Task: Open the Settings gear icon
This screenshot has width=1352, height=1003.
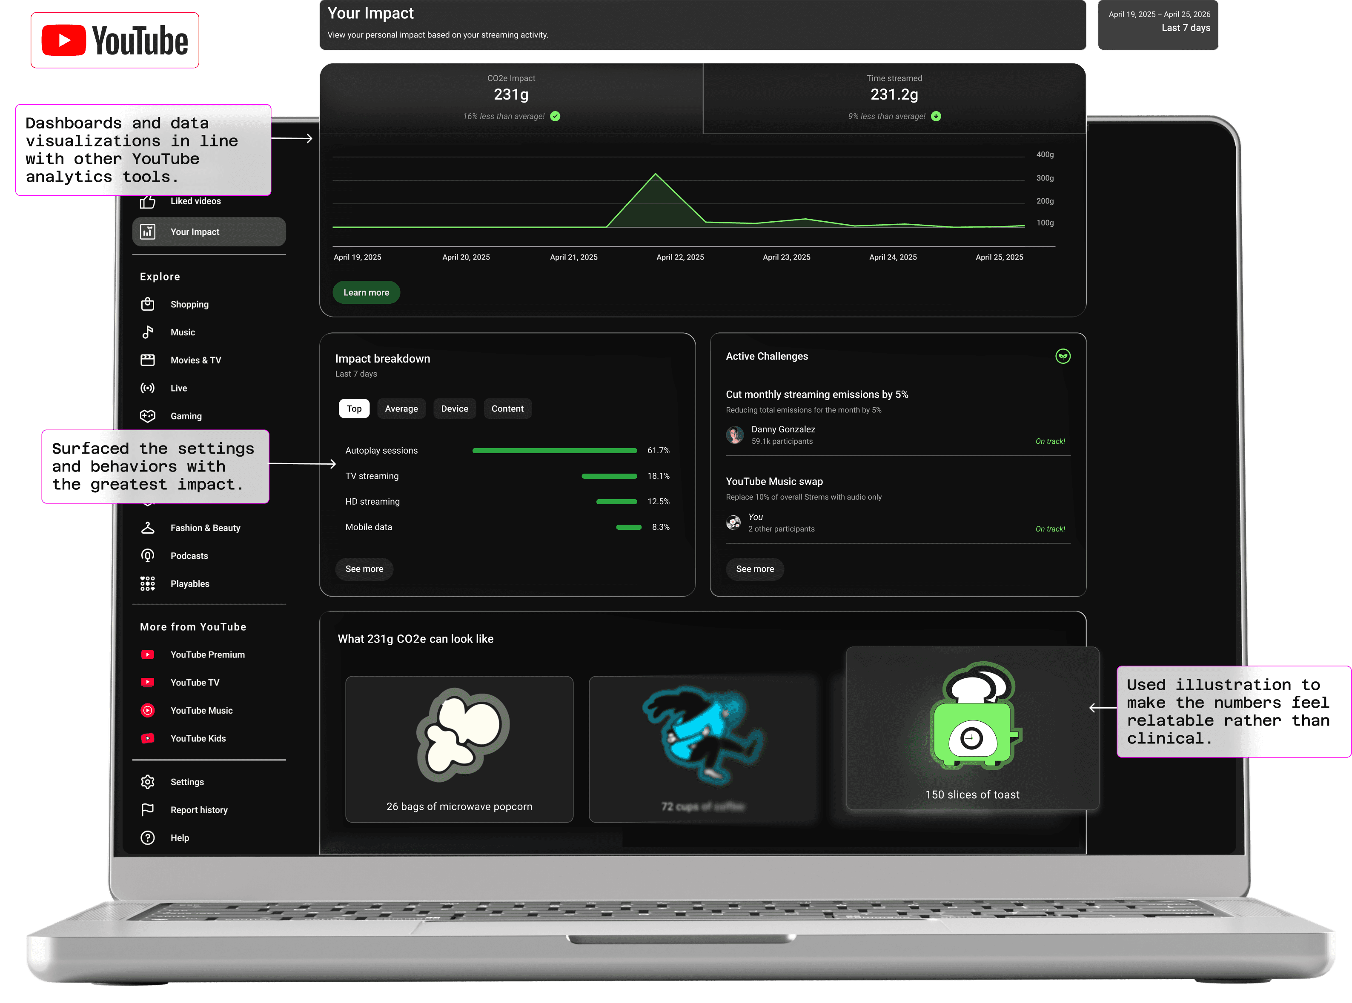Action: tap(148, 782)
